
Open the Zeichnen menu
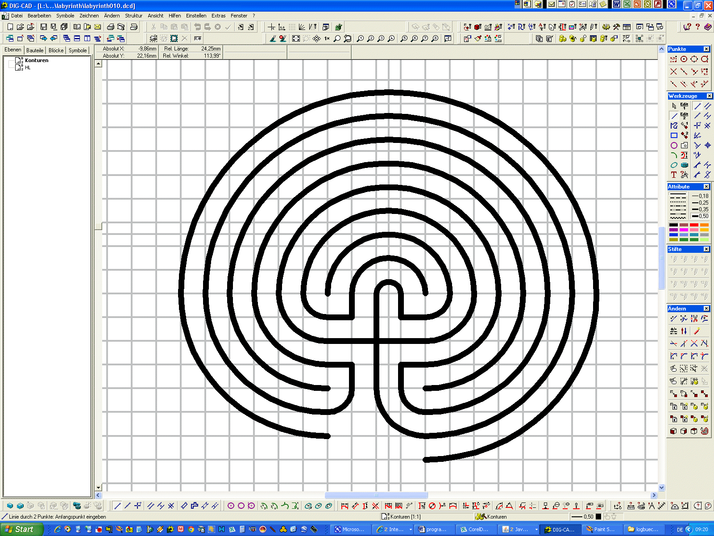[89, 16]
